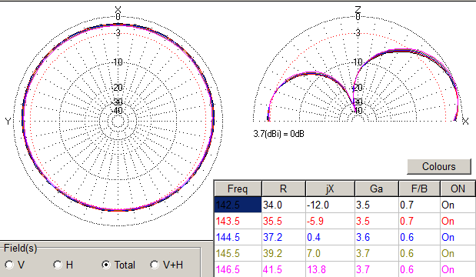Screen dimensions: 476x277
Task: Click the F/B cell in 143.5 row
Action: (419, 221)
